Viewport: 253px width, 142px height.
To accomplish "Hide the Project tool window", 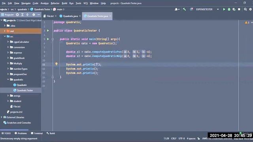I will 39,15.
